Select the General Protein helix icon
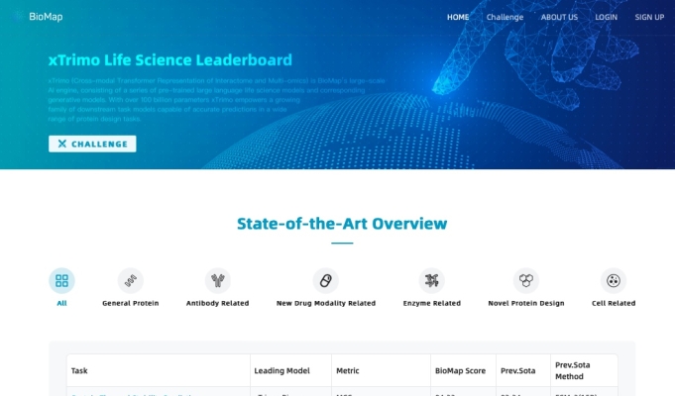675x396 pixels. (x=131, y=281)
